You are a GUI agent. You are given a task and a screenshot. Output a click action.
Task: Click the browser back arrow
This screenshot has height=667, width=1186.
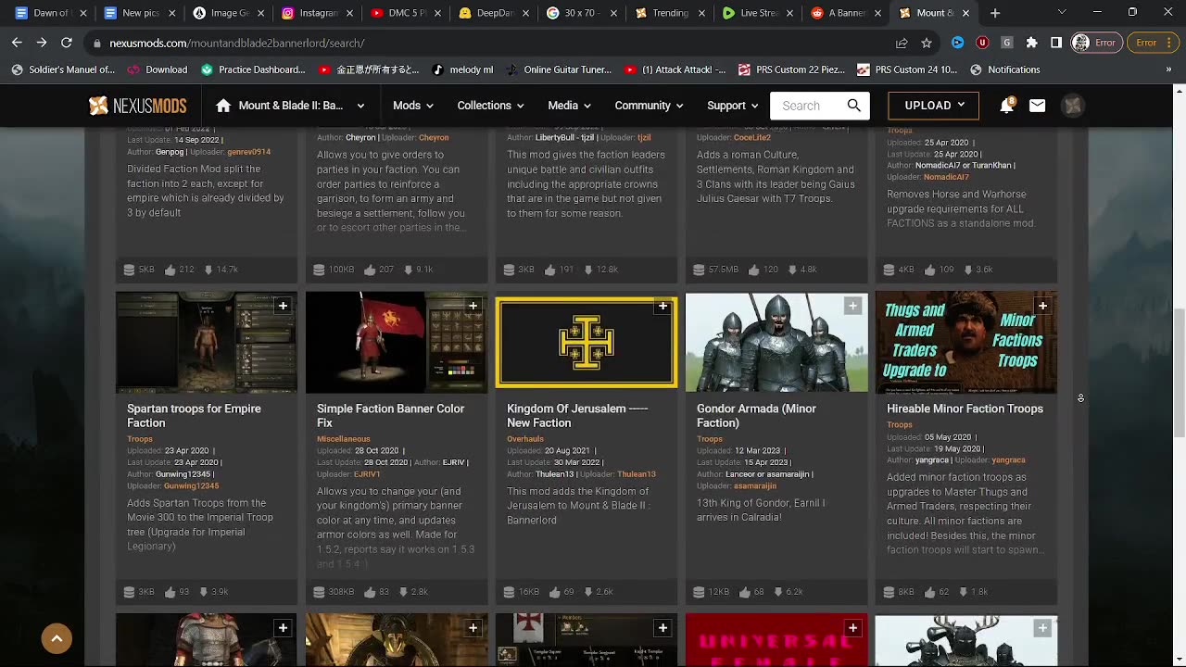(x=17, y=43)
